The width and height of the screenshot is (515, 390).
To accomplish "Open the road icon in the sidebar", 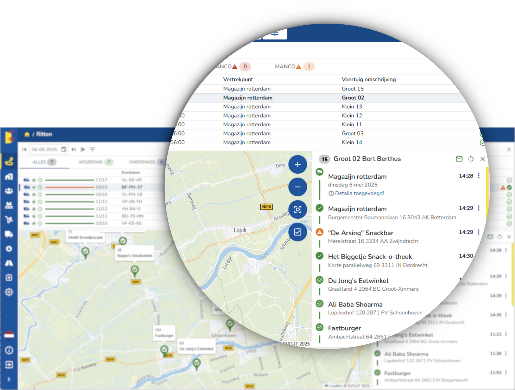I will 9,263.
